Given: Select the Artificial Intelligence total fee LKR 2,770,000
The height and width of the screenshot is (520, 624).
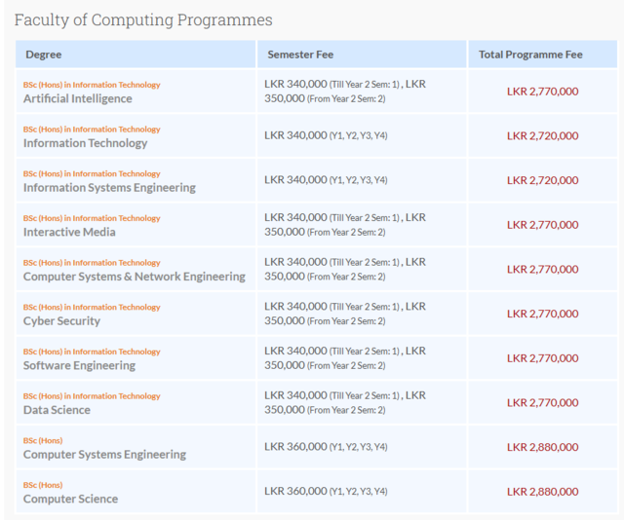Looking at the screenshot, I should [543, 92].
